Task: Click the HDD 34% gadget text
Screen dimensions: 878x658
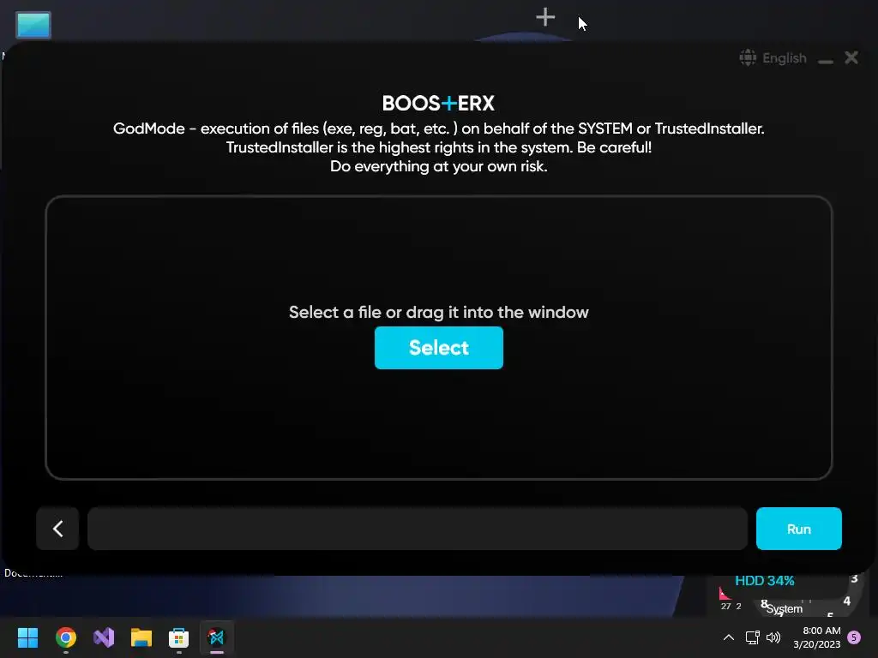Action: tap(764, 581)
